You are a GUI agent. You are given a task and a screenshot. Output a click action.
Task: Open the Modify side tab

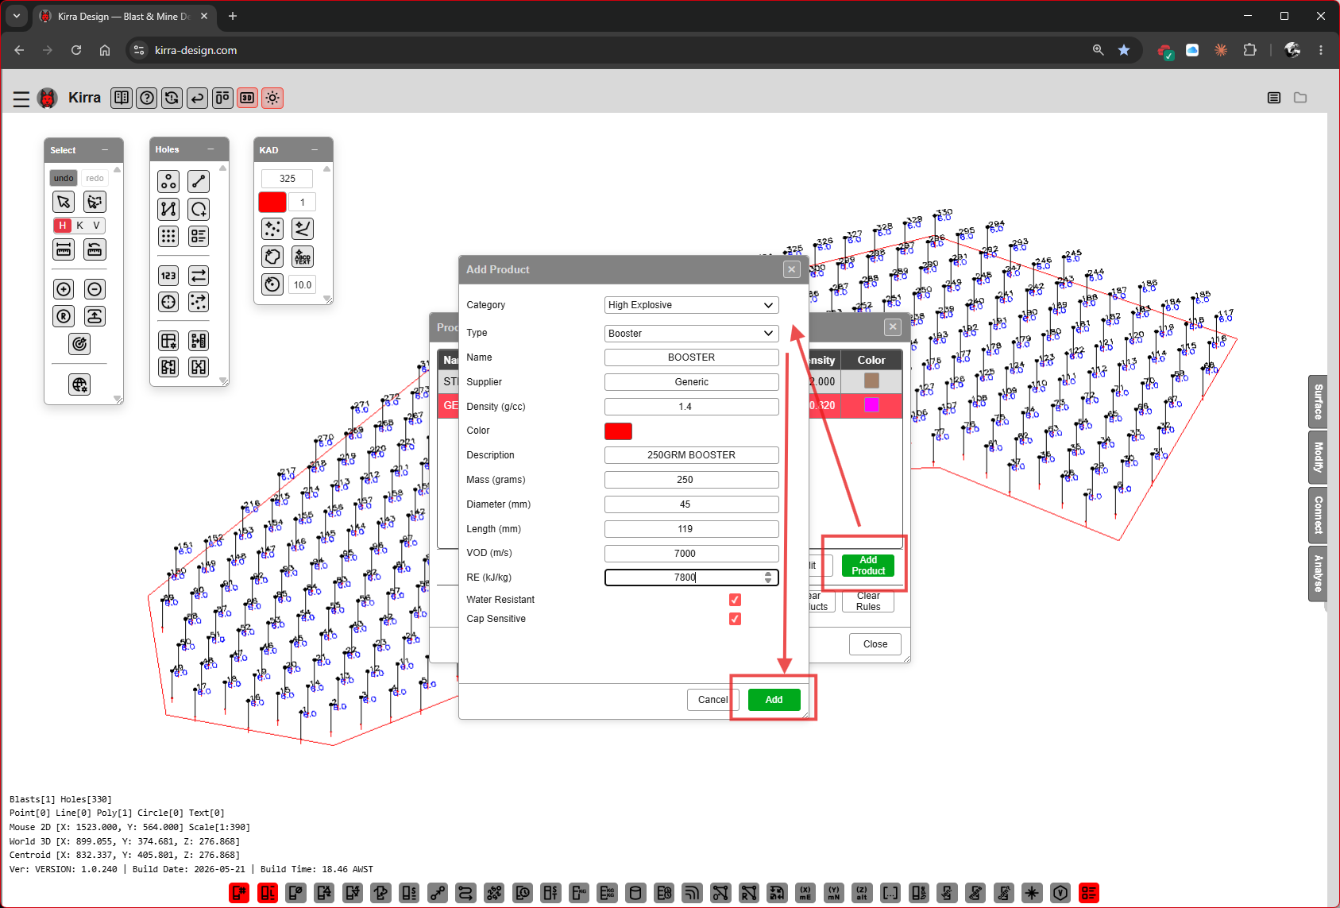[x=1318, y=458]
